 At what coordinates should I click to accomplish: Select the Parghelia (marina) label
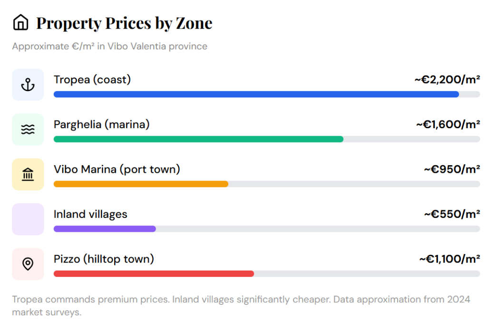point(102,124)
